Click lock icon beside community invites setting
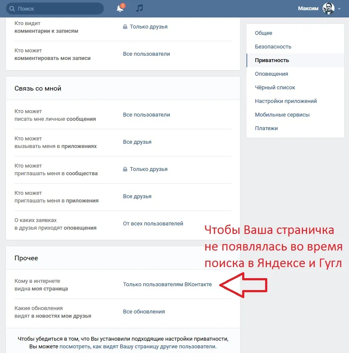The width and height of the screenshot is (349, 353). click(x=125, y=169)
